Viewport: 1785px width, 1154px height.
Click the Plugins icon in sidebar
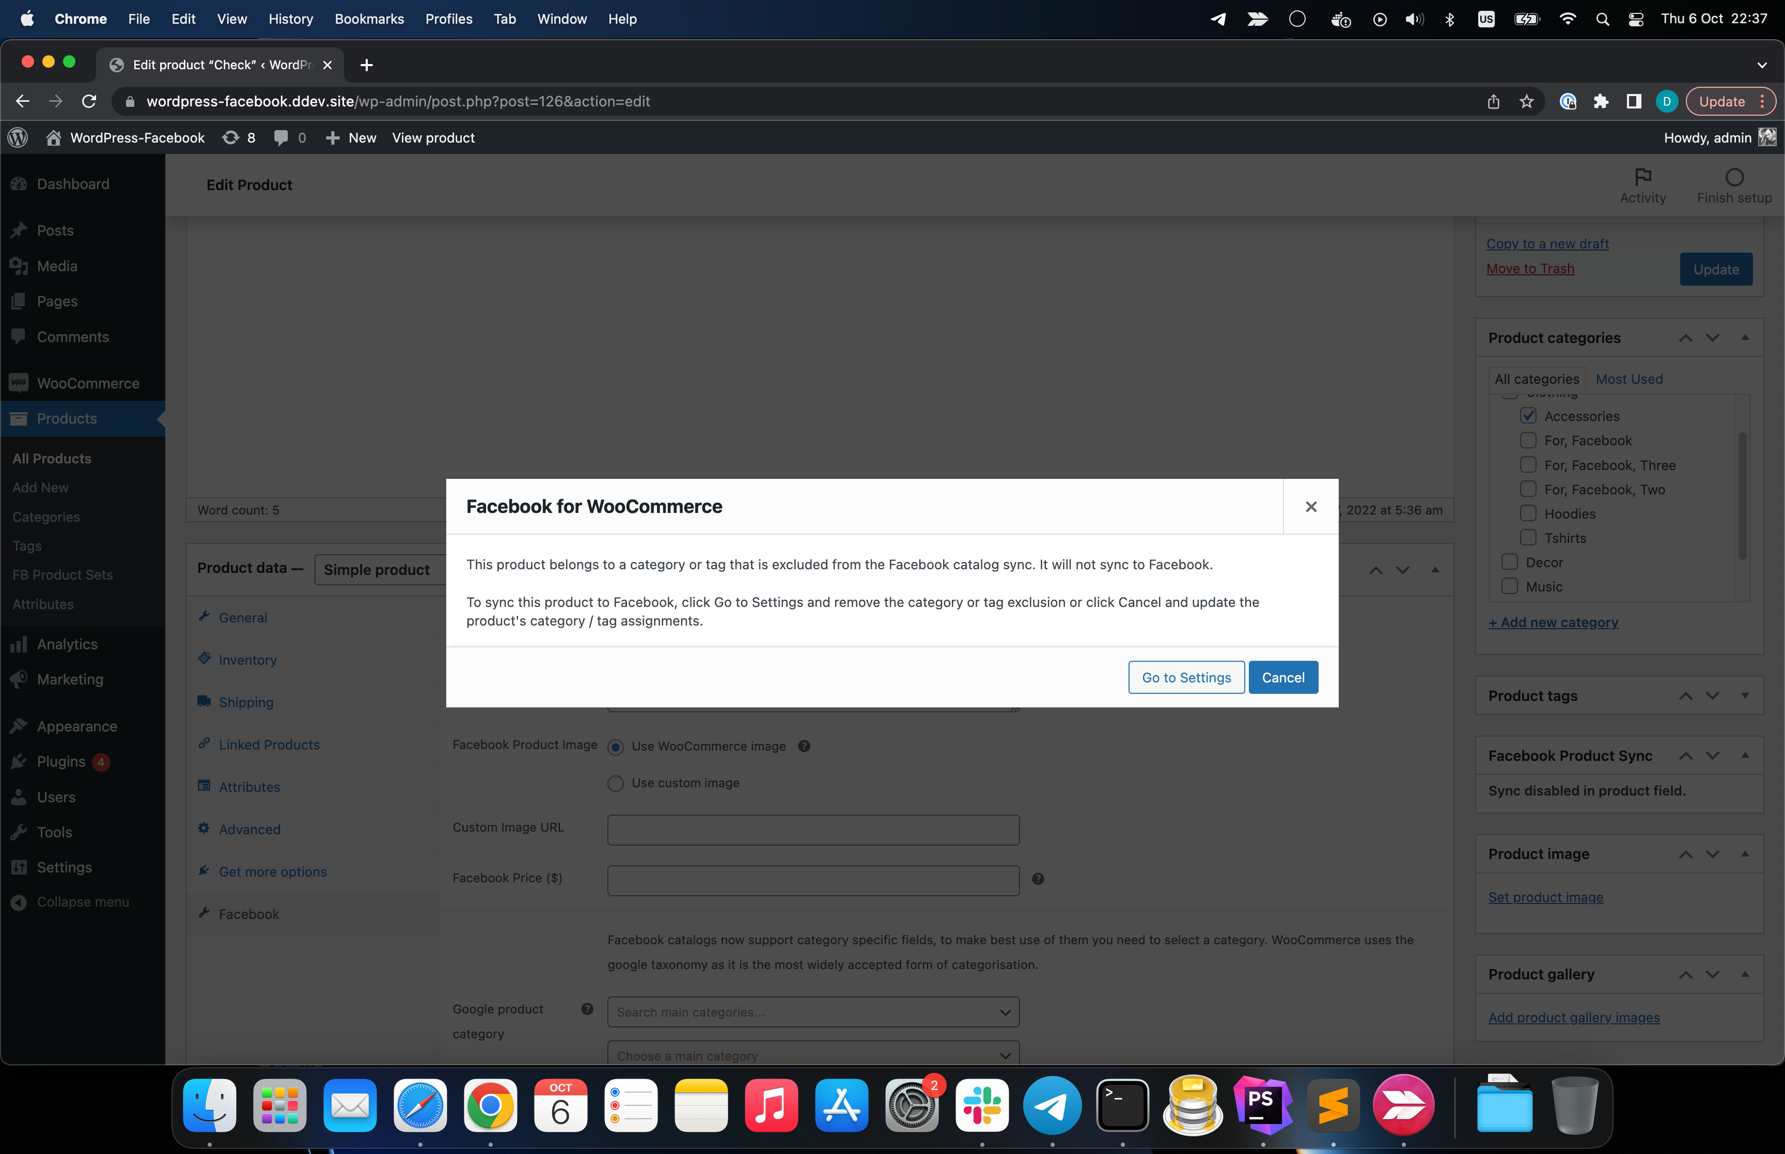[x=20, y=761]
